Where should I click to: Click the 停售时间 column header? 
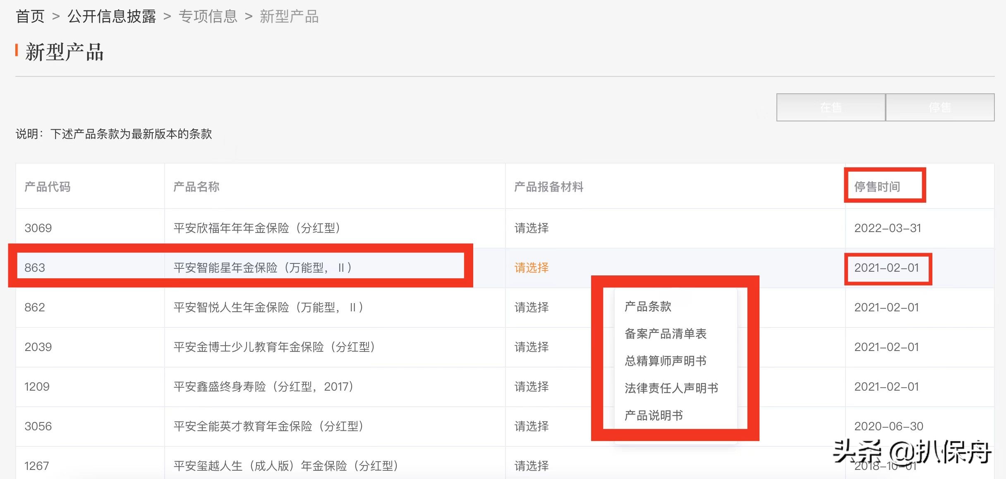tap(877, 187)
